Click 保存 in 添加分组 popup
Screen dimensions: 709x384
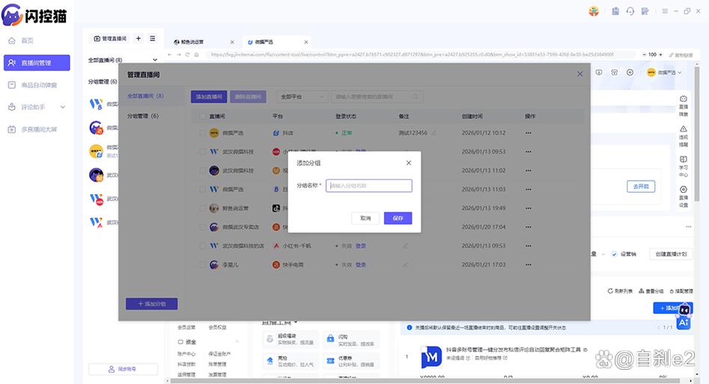coord(398,218)
